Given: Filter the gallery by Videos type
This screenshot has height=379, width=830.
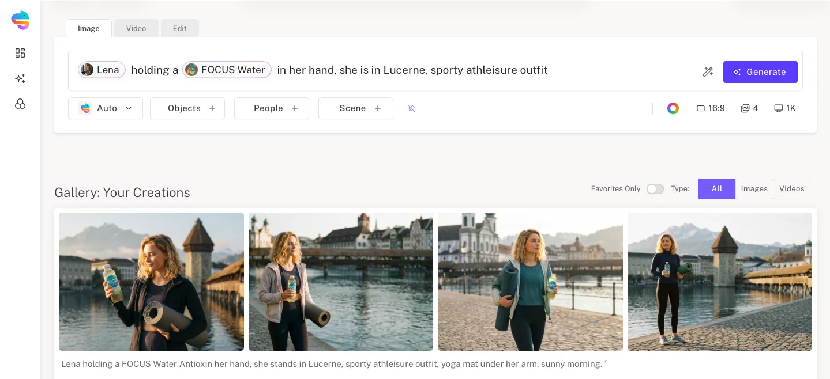Looking at the screenshot, I should 791,189.
